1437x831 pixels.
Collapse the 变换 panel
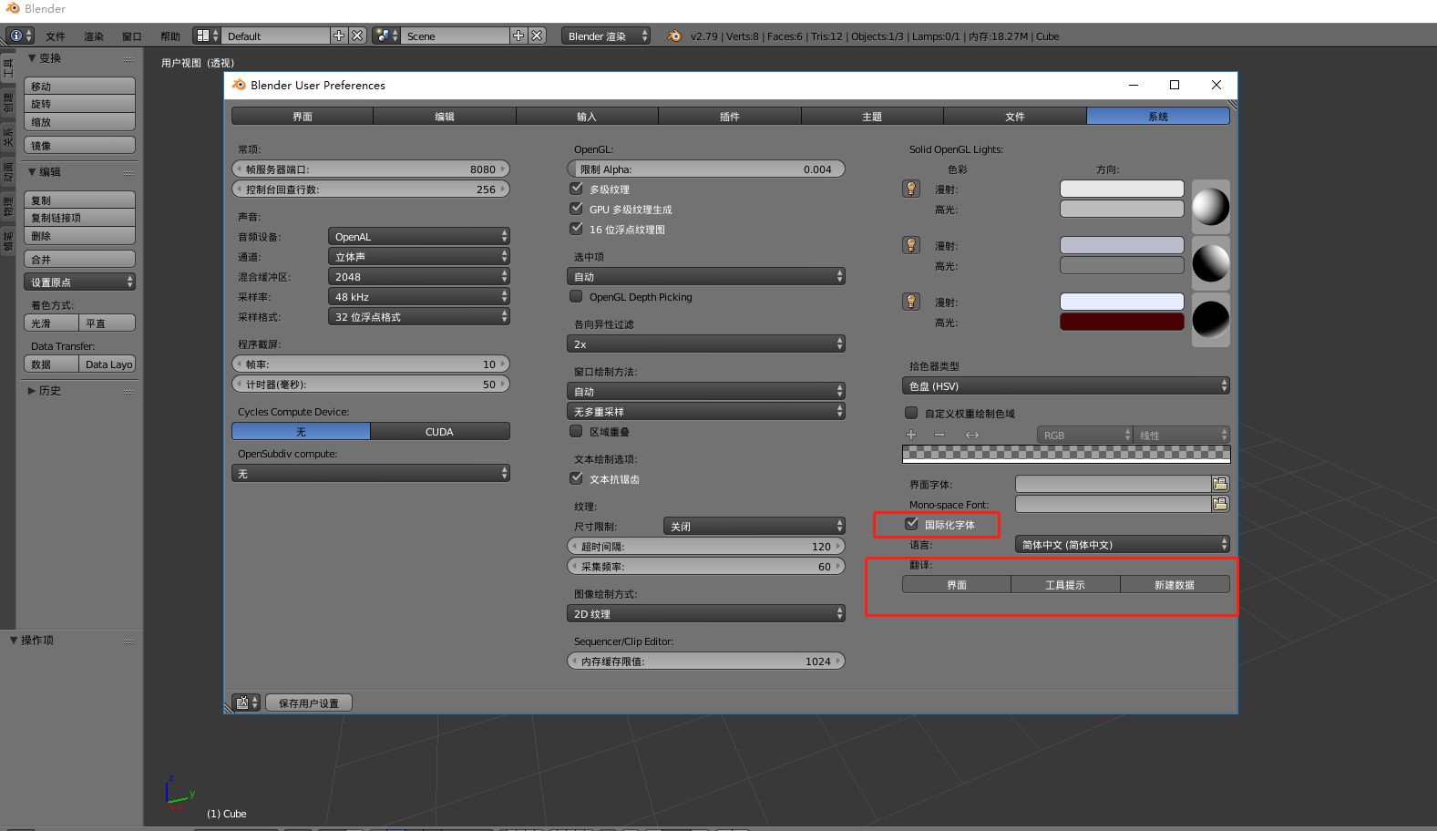pyautogui.click(x=33, y=57)
